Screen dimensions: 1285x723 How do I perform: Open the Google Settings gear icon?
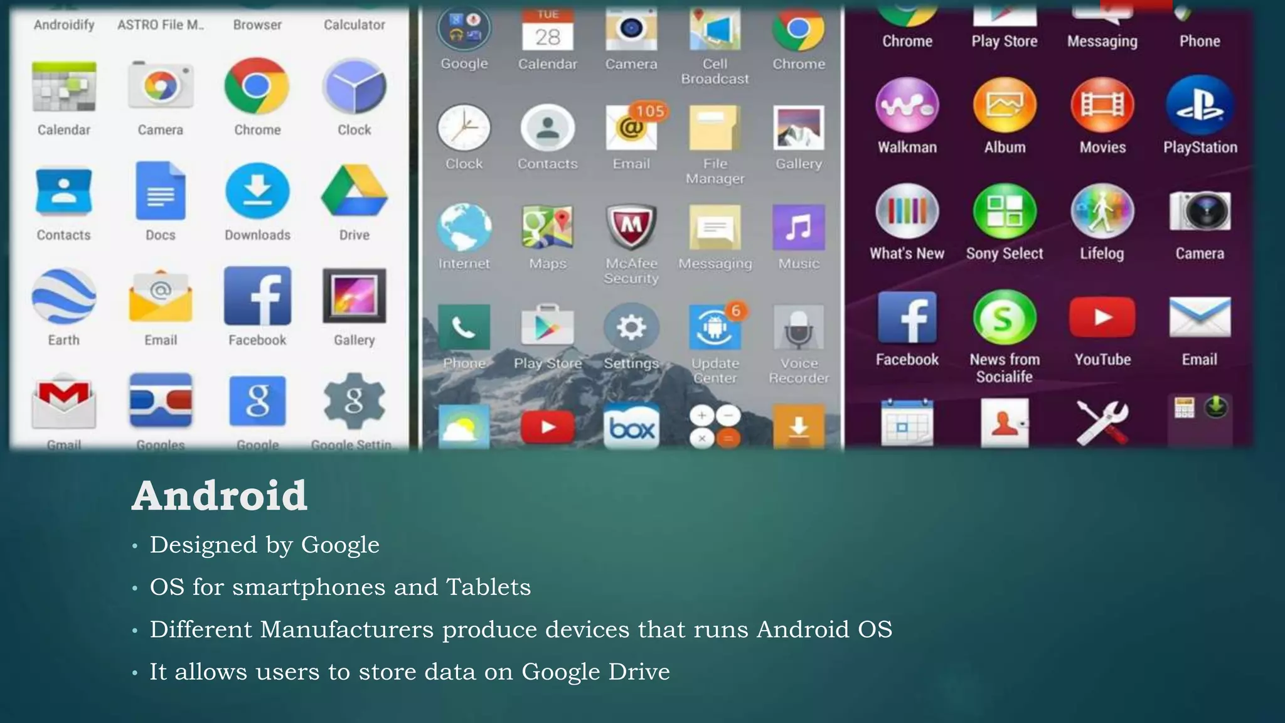(355, 401)
